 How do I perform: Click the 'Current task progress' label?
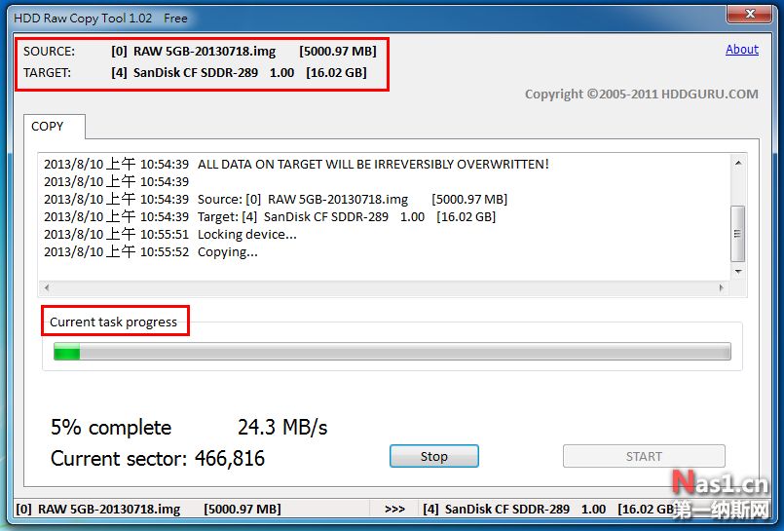tap(114, 322)
